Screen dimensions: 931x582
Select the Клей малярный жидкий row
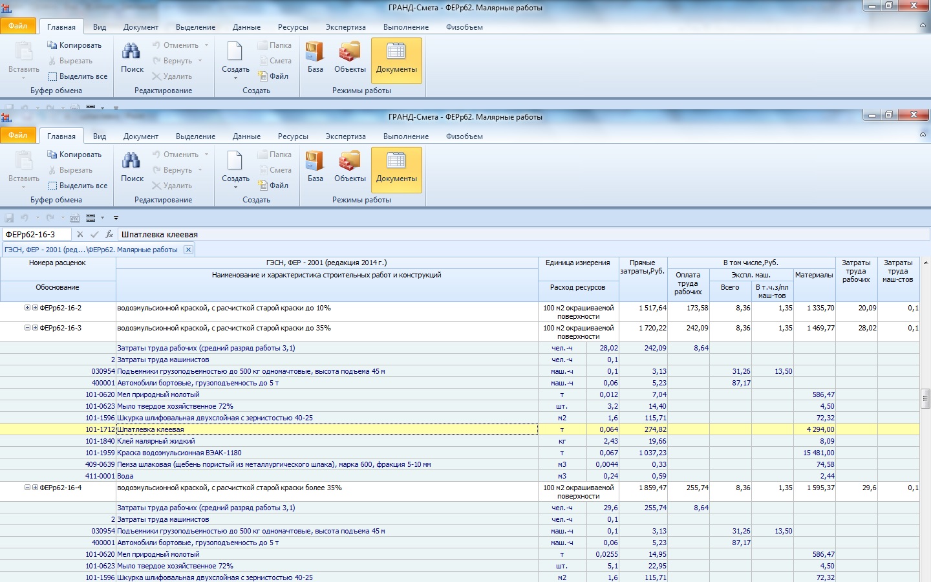pos(155,441)
